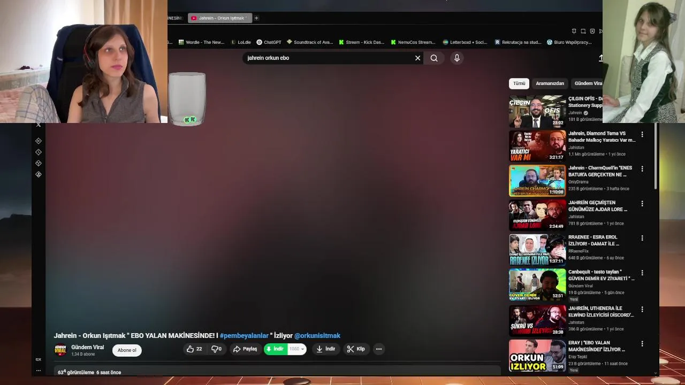Open the three-dots more actions menu
This screenshot has height=385, width=685.
pyautogui.click(x=379, y=349)
